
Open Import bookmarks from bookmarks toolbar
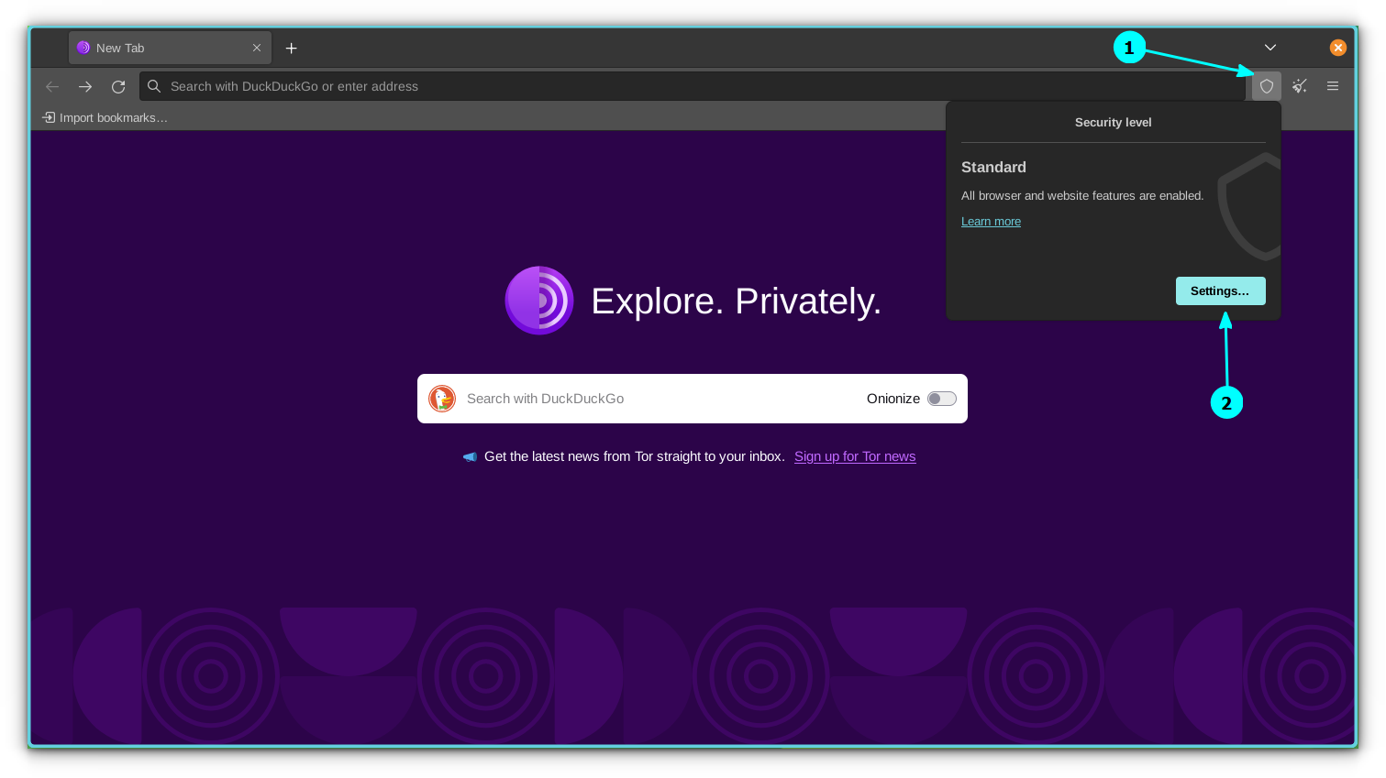pyautogui.click(x=105, y=117)
